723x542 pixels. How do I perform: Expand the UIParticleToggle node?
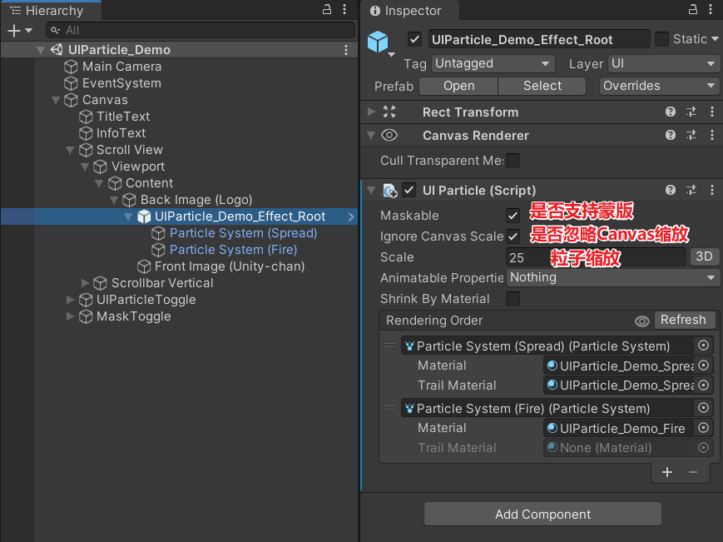[70, 300]
